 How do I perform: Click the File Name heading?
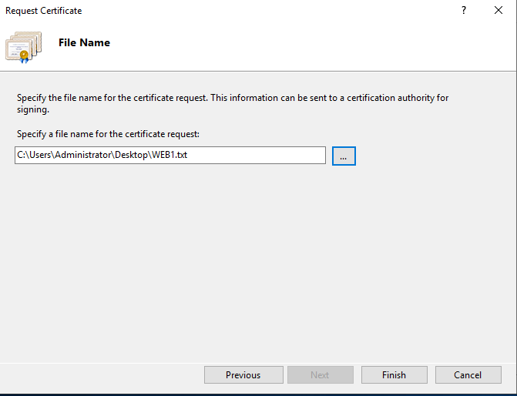tap(84, 43)
